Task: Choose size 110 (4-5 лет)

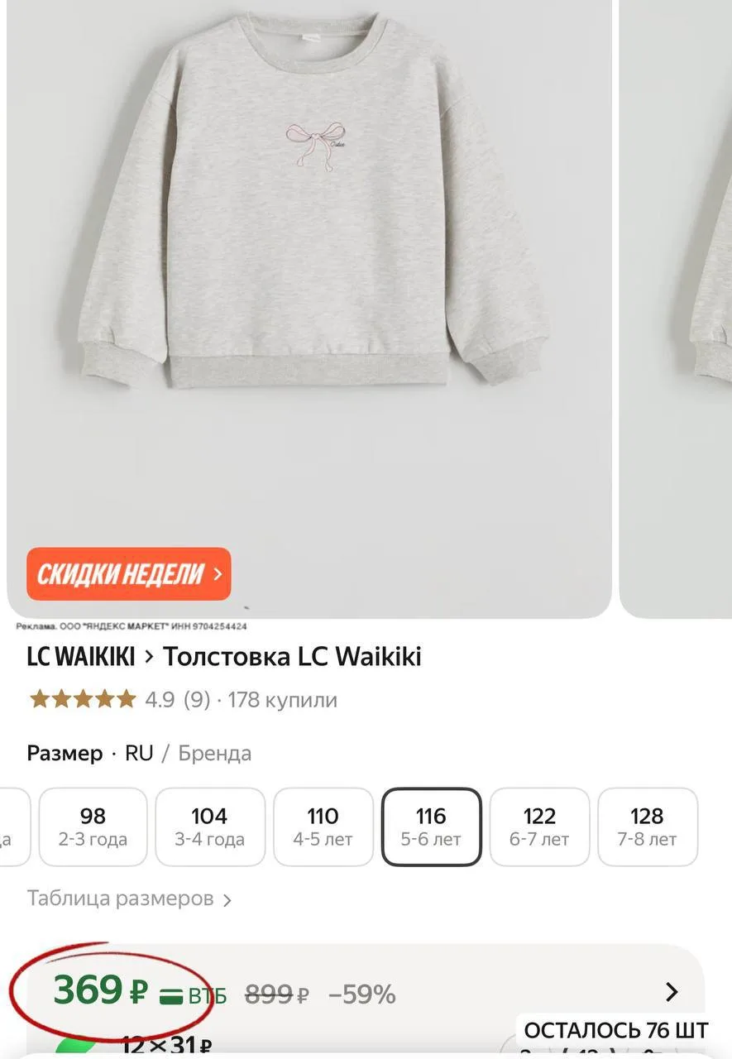Action: point(323,827)
